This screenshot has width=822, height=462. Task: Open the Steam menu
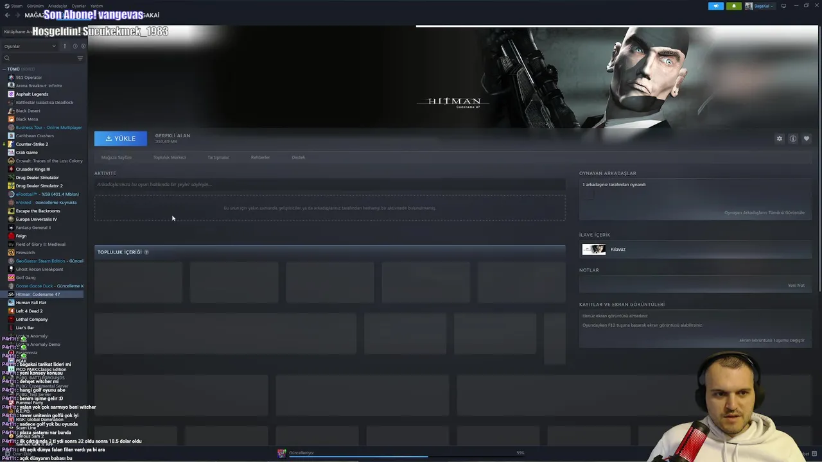[x=17, y=6]
